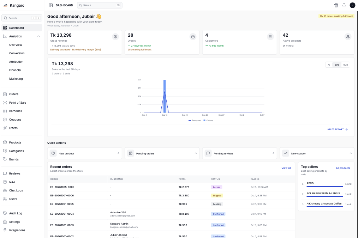Click AIK cheong Chocolate Coffee product

pyautogui.click(x=324, y=203)
